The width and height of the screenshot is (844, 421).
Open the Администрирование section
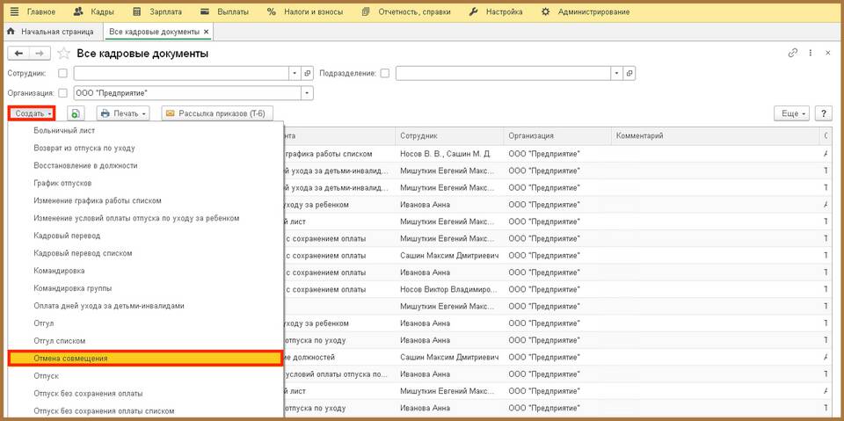point(586,11)
